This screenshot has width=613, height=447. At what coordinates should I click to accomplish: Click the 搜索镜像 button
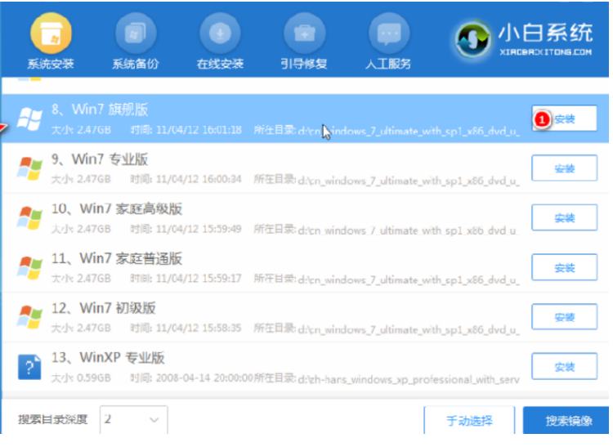coord(569,421)
